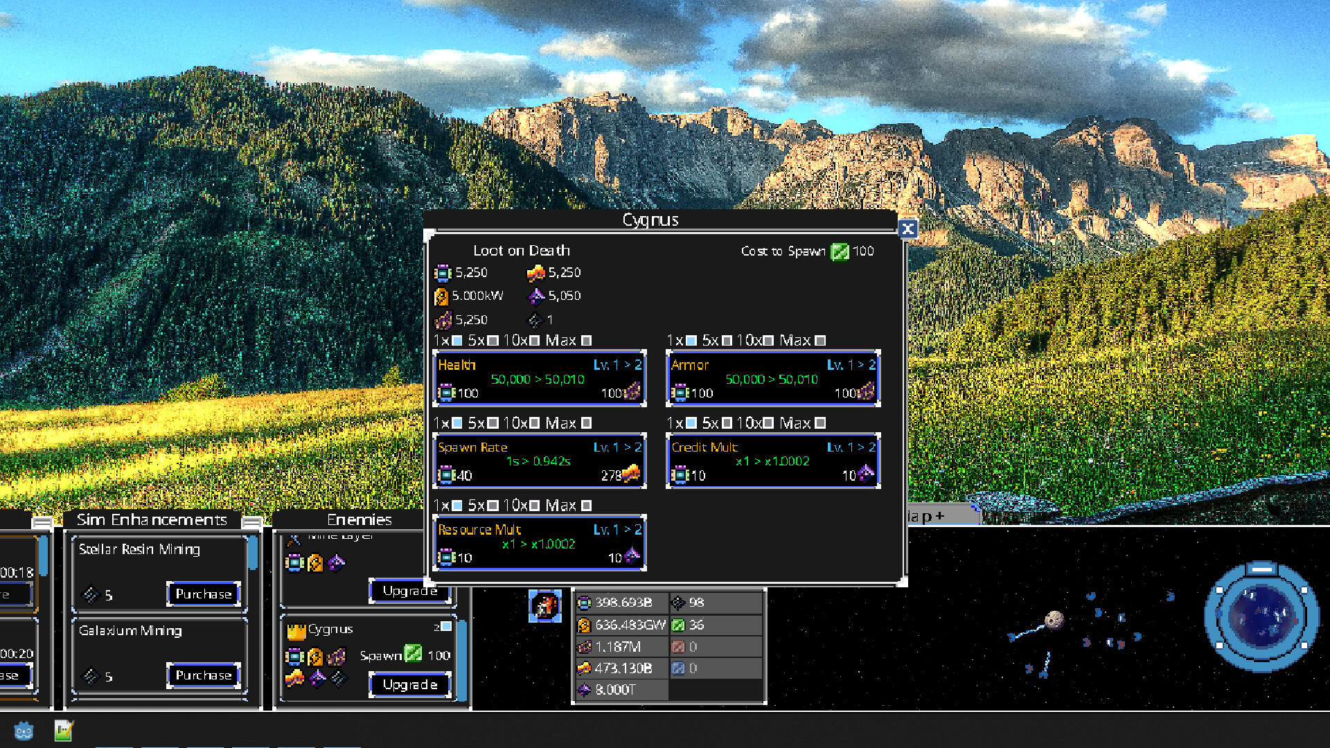Buy the Armor upgrade Lv. 1 > 2
The width and height of the screenshot is (1330, 748).
pos(773,378)
